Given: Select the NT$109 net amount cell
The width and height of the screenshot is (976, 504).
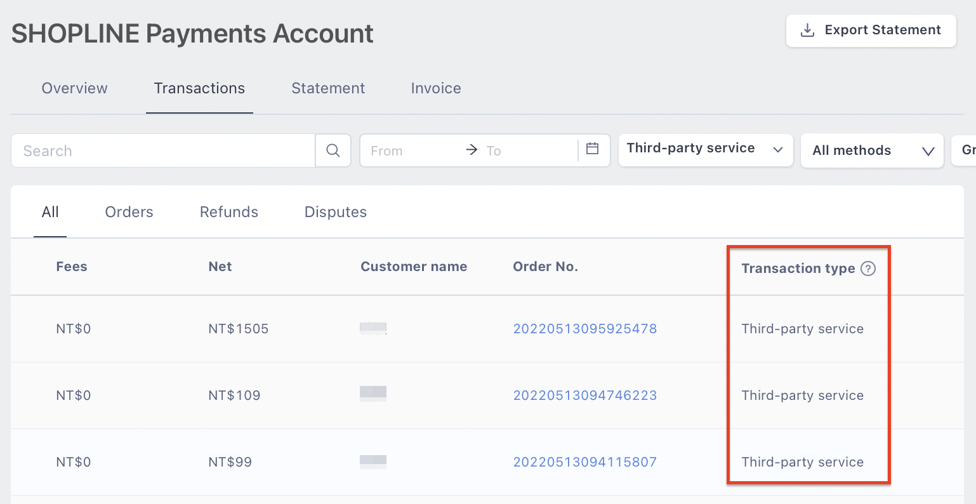Looking at the screenshot, I should (234, 395).
